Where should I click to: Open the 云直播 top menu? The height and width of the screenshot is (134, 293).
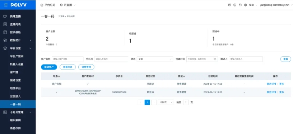[68, 5]
